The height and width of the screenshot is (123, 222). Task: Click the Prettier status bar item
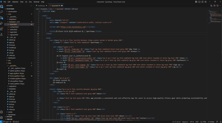(x=211, y=122)
